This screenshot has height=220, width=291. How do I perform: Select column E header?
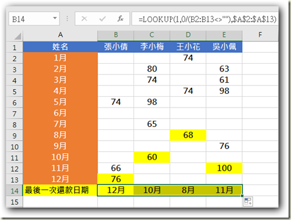pyautogui.click(x=224, y=35)
